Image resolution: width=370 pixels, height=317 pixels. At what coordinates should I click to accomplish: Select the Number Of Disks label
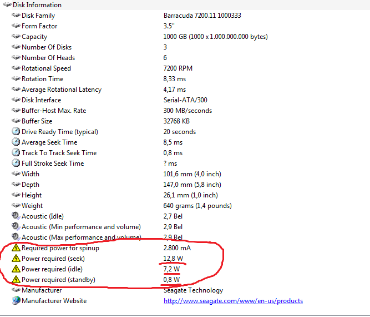point(47,47)
